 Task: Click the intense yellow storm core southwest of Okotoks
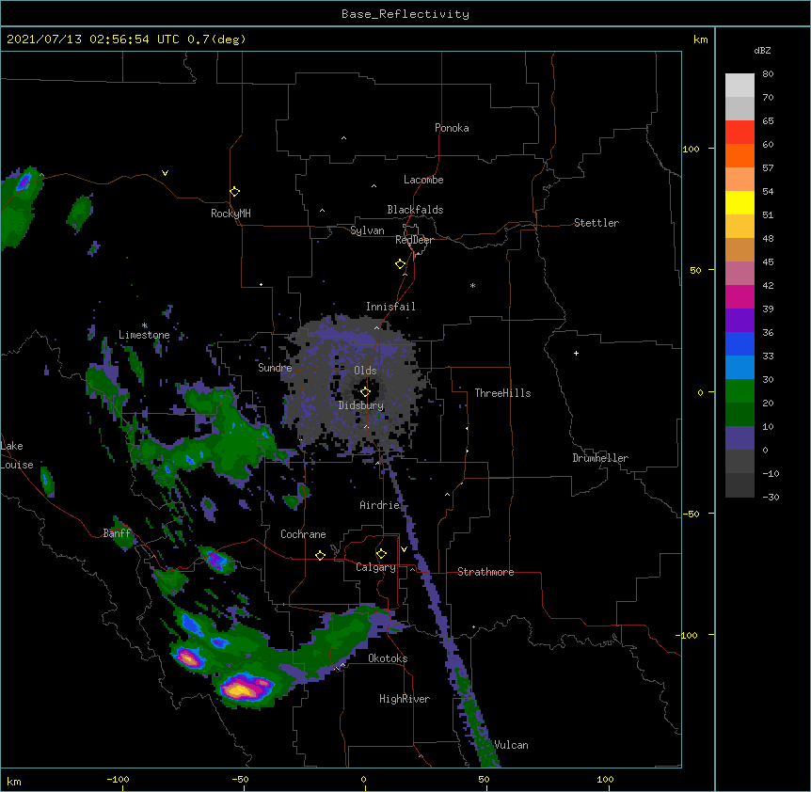[239, 689]
